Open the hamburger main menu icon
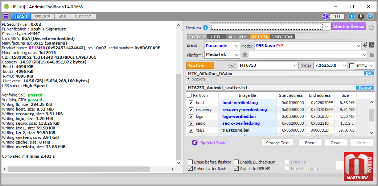 pos(6,16)
